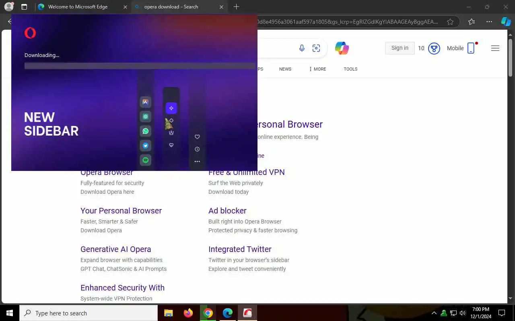Open the Integrated Twitter link
This screenshot has width=515, height=321.
click(x=240, y=249)
